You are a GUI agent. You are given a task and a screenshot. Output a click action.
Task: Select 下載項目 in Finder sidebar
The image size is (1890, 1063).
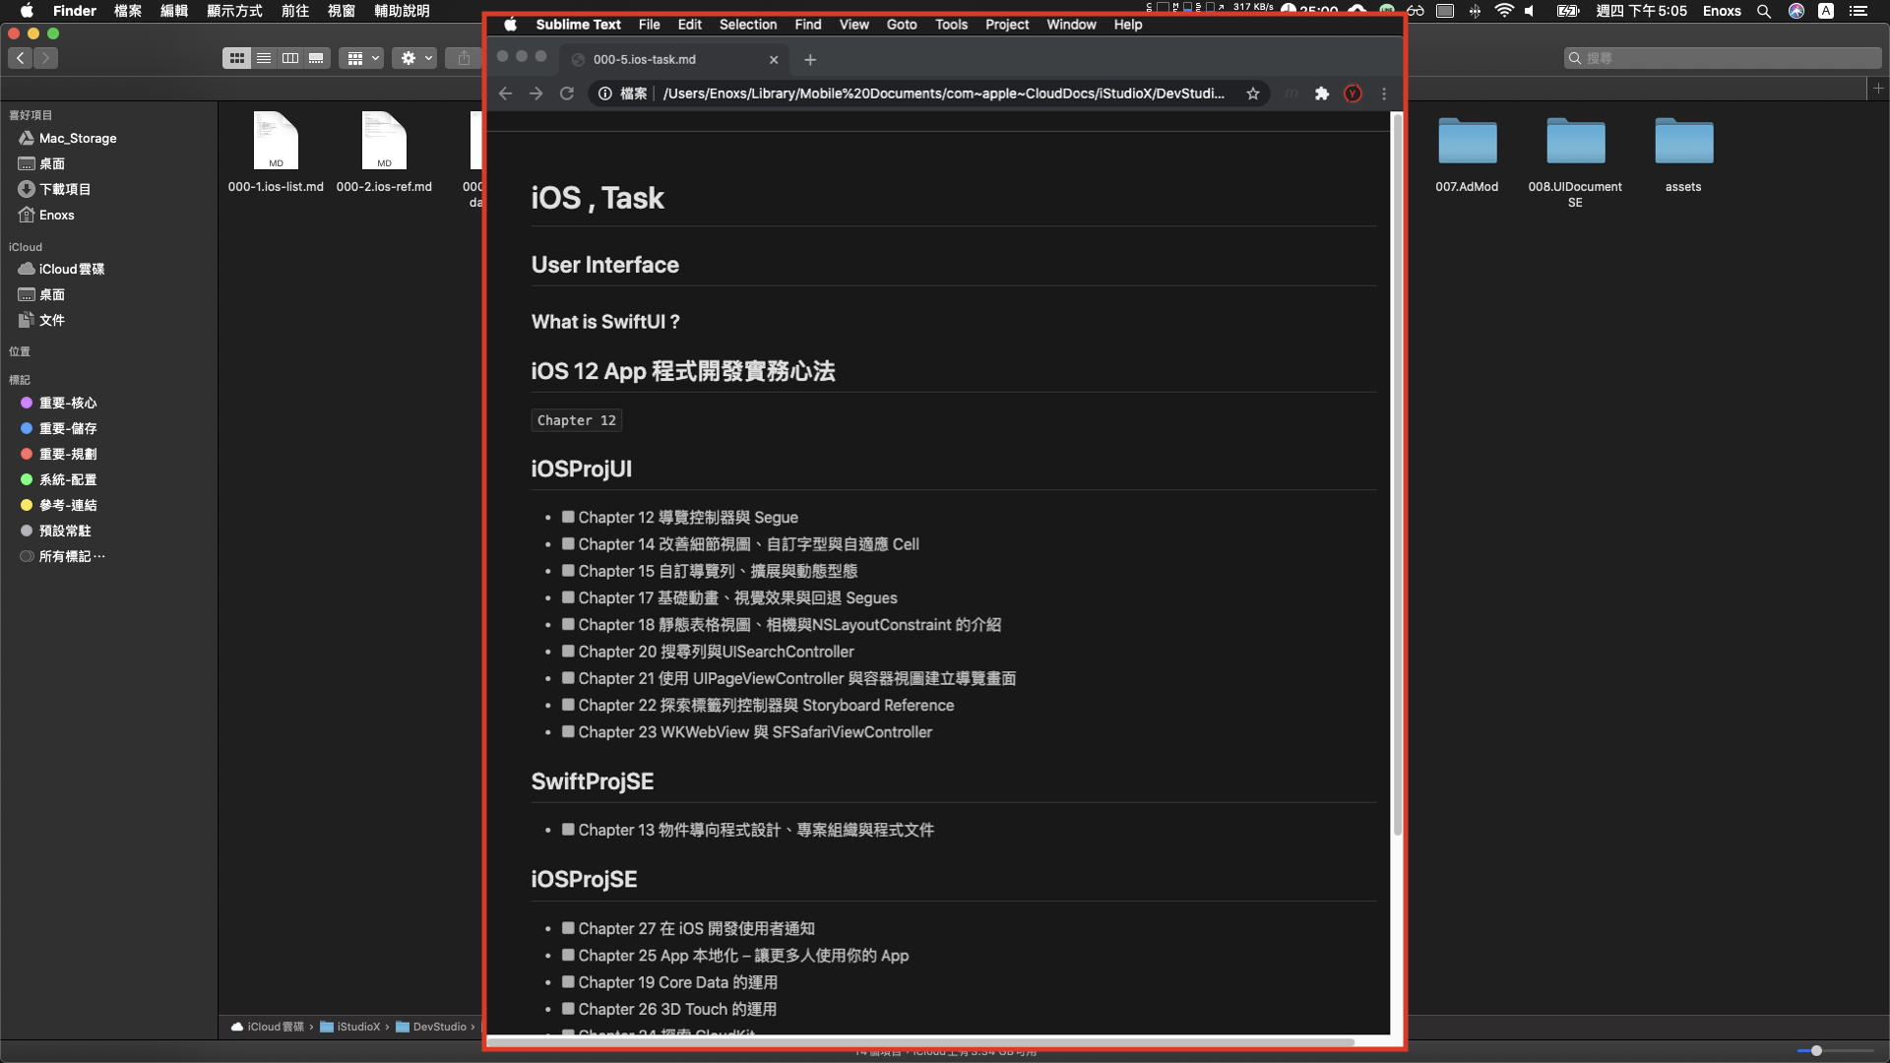point(65,189)
